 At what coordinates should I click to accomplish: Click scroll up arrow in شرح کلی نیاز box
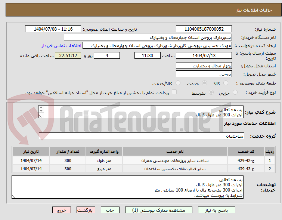(41, 108)
